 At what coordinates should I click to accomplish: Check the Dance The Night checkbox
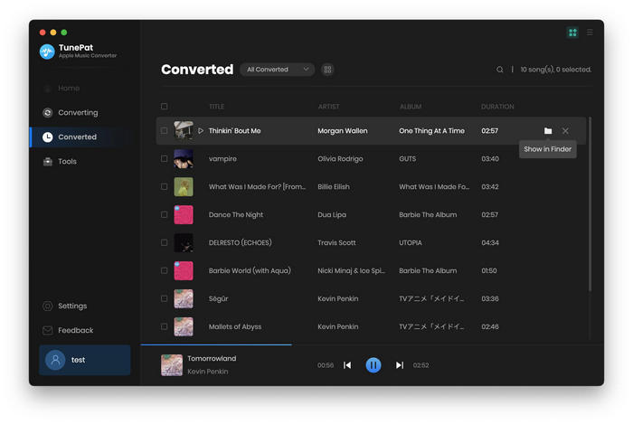pyautogui.click(x=164, y=214)
